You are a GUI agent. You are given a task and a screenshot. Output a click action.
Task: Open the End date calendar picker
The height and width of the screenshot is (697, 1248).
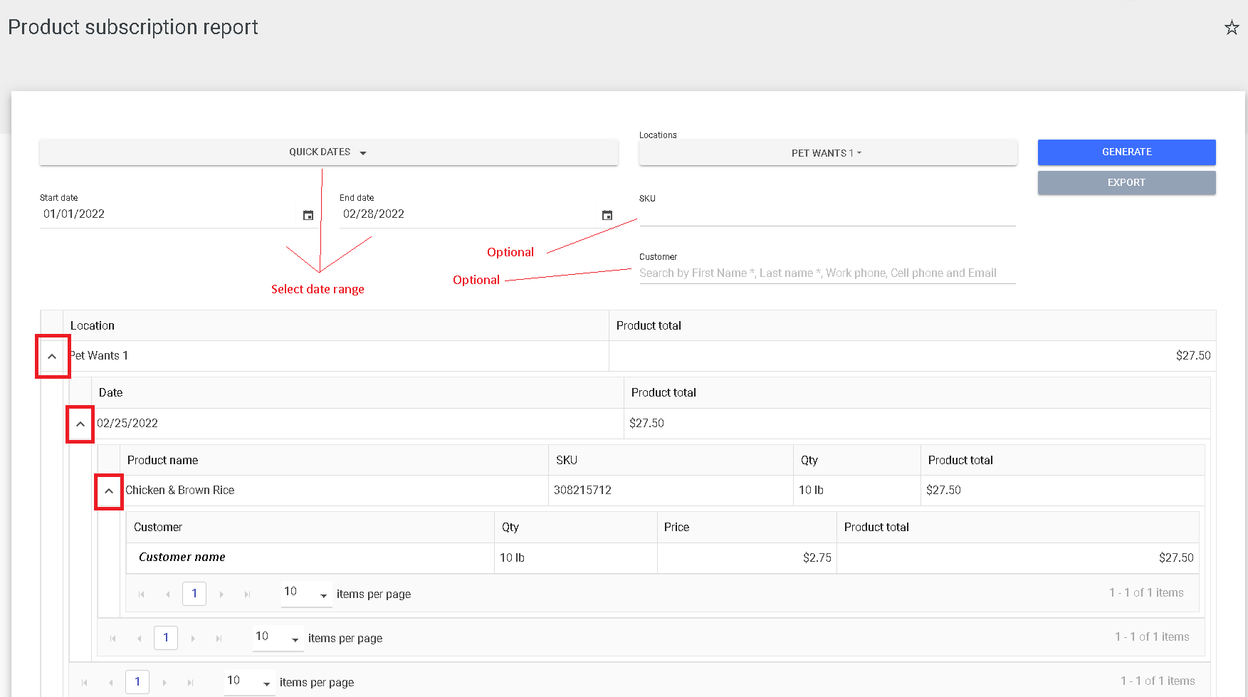[607, 214]
